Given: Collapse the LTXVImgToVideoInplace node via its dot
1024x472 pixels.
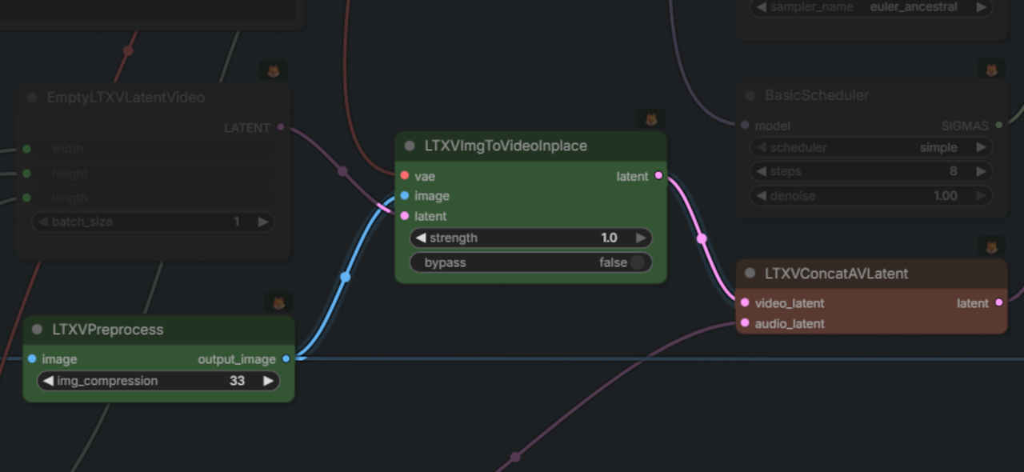Looking at the screenshot, I should pyautogui.click(x=410, y=146).
